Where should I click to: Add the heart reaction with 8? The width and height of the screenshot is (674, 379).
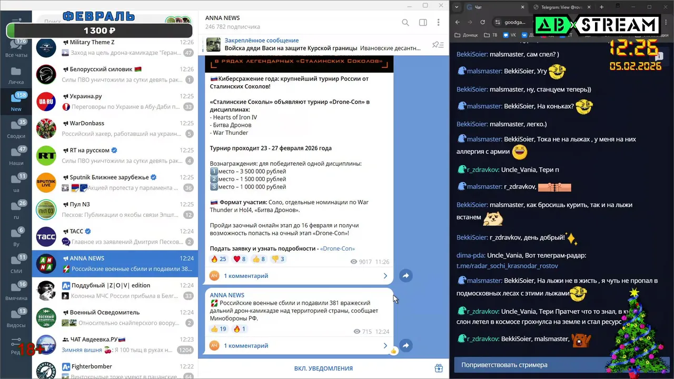coord(240,259)
